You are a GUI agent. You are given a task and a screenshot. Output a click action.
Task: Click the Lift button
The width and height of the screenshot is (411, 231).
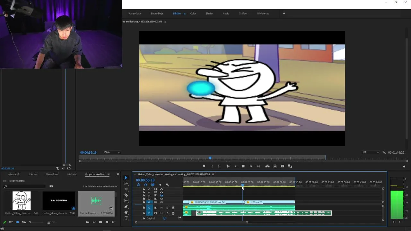[267, 166]
